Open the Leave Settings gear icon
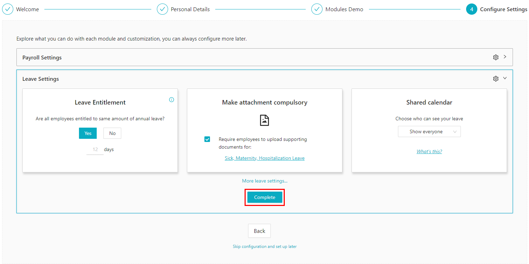The height and width of the screenshot is (264, 529). pyautogui.click(x=496, y=78)
